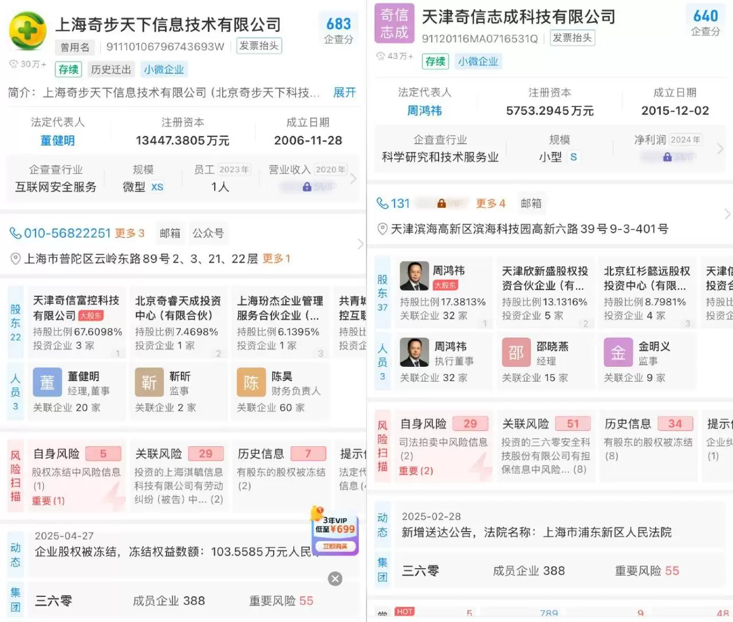
Task: Tap 董健明 blue avatar
Action: pyautogui.click(x=48, y=382)
